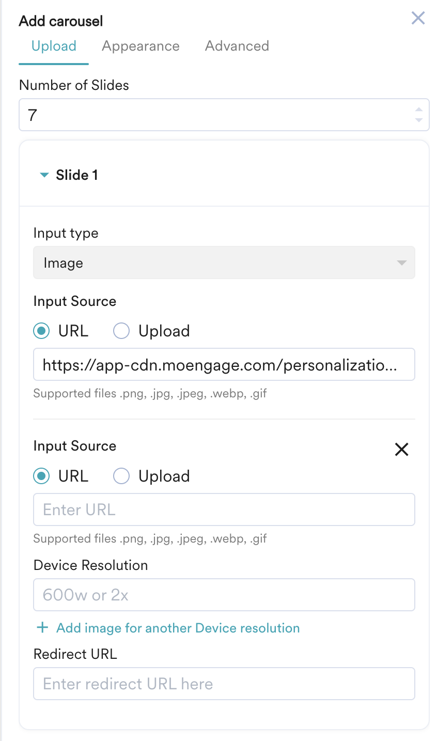Focus the Enter URL field
Viewport: 437px width, 741px height.
click(224, 510)
